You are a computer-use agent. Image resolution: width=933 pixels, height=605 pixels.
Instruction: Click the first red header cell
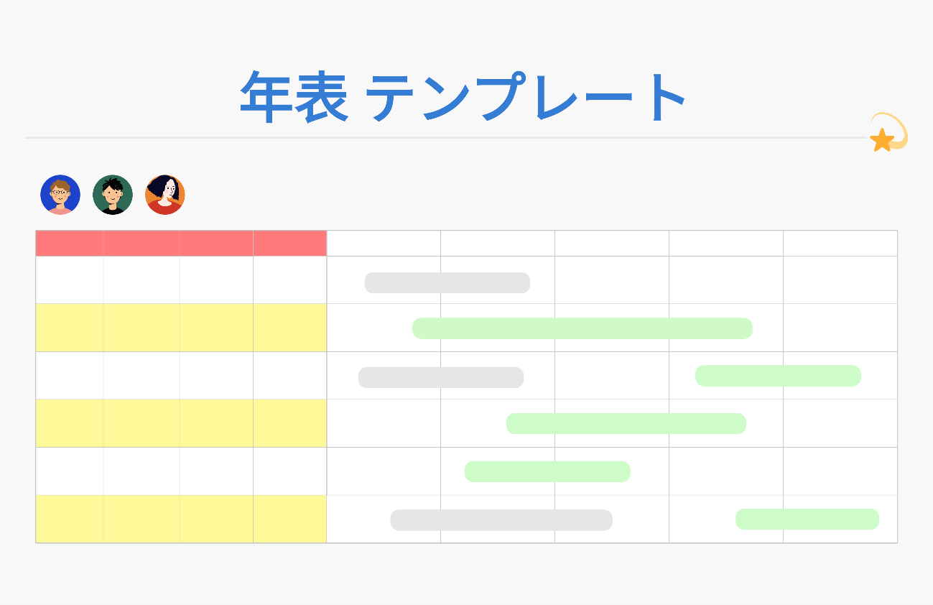tap(70, 244)
